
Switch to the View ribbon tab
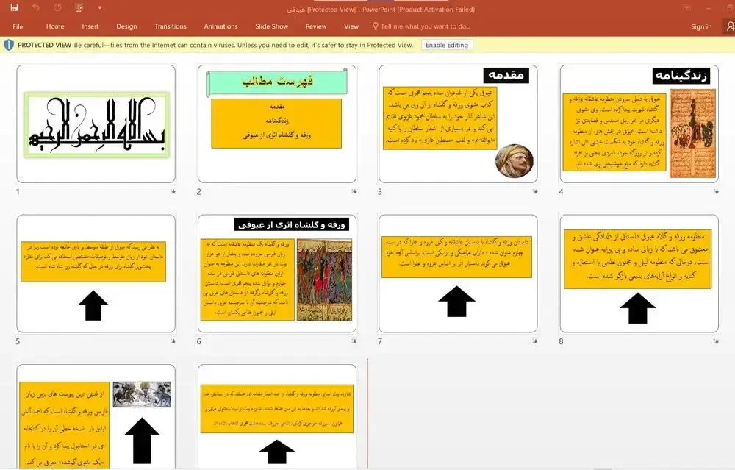coord(351,26)
